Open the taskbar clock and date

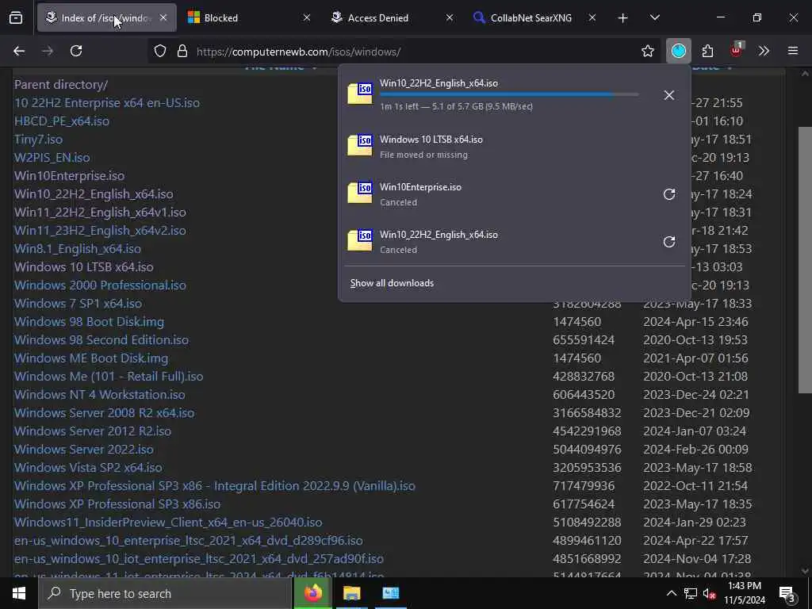[745, 593]
